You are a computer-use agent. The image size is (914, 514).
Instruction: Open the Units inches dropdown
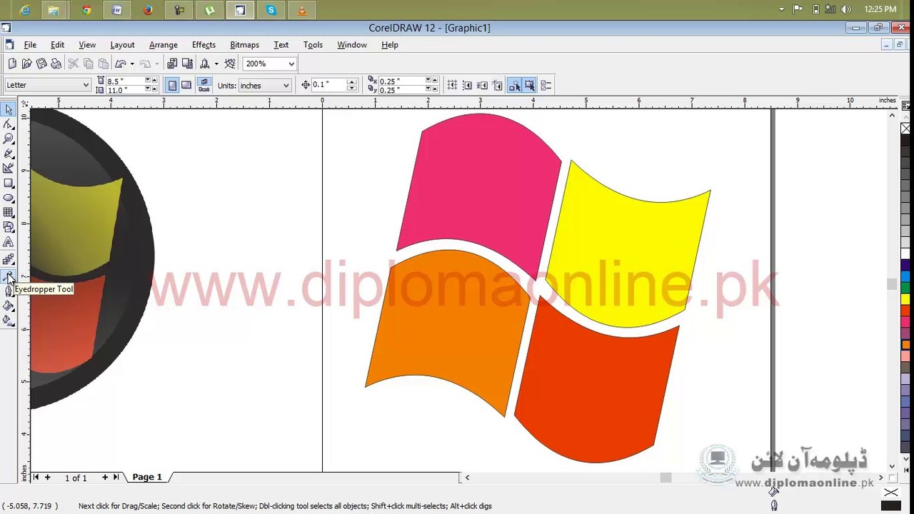[286, 86]
